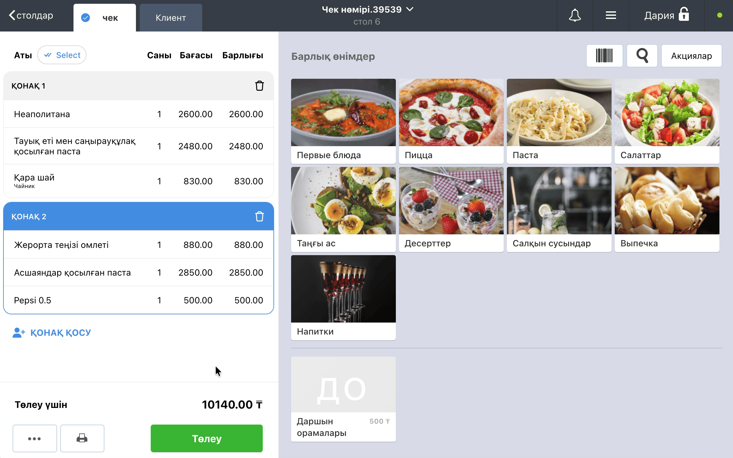The height and width of the screenshot is (458, 733).
Task: Open the Акциялар promotions button
Action: 691,56
